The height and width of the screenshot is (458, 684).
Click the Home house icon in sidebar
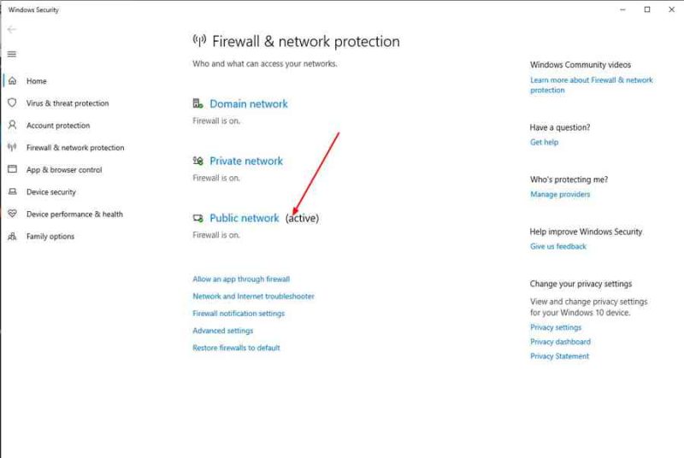(12, 80)
